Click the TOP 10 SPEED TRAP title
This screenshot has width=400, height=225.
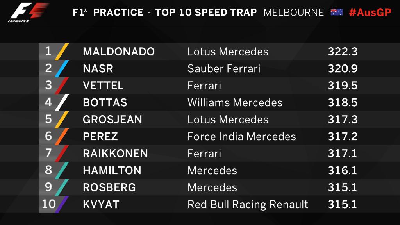tap(206, 12)
